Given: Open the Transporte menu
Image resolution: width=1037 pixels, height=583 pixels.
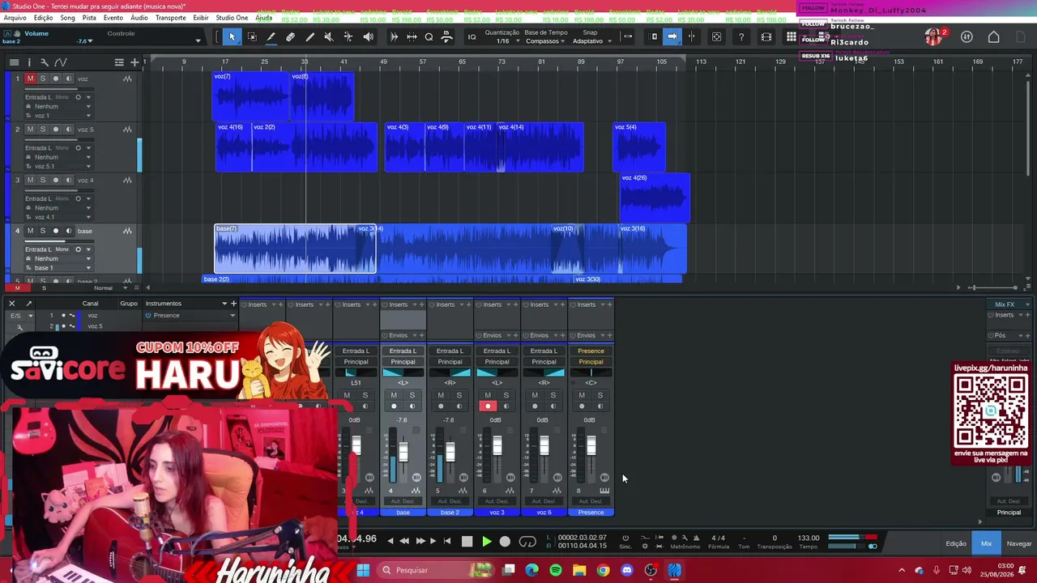Looking at the screenshot, I should tap(170, 18).
